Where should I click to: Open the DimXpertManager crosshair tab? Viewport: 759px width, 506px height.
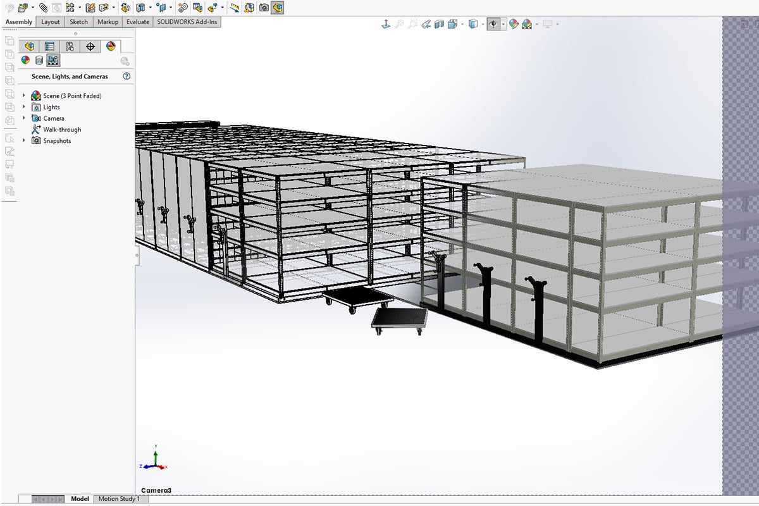click(90, 46)
